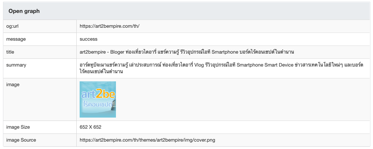The height and width of the screenshot is (149, 373).
Task: Click Smartphone in the title row
Action: [x=224, y=52]
